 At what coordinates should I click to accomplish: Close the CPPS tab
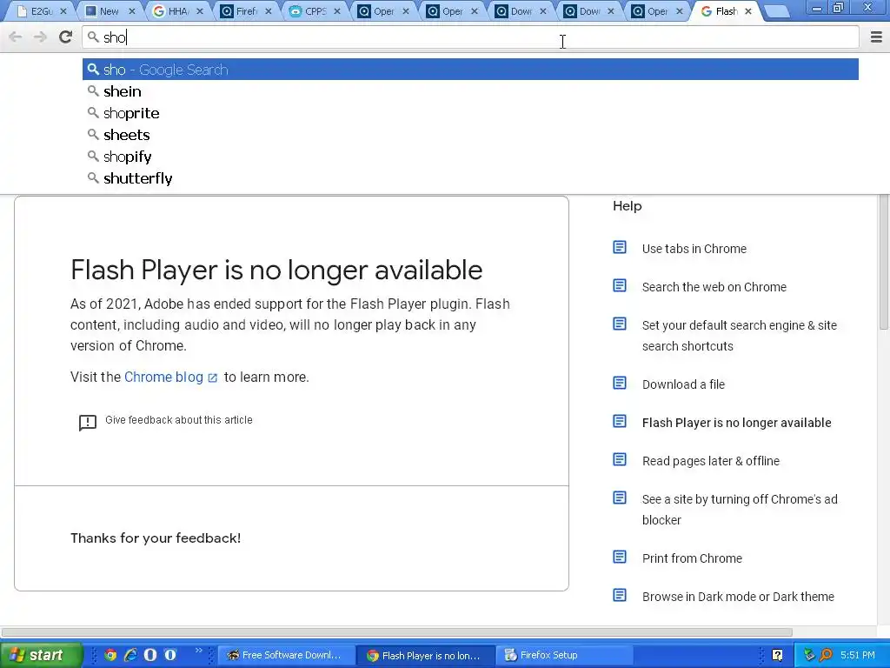[x=337, y=11]
